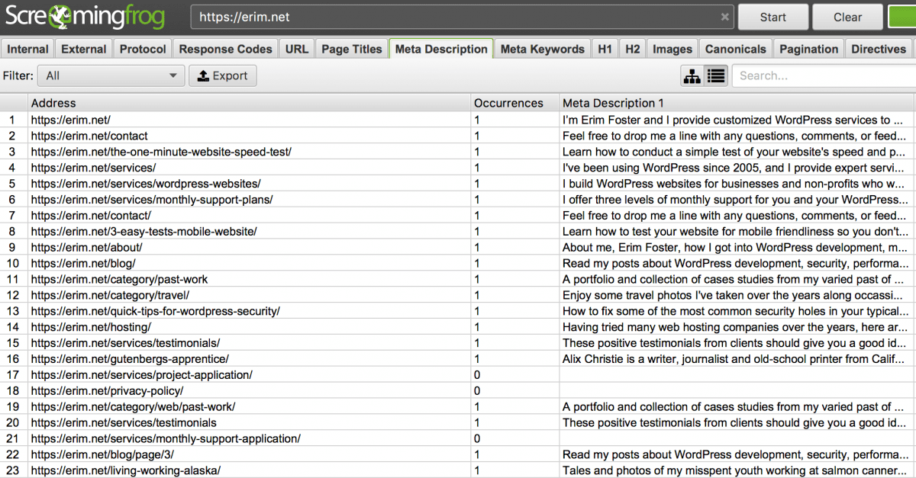Image resolution: width=916 pixels, height=478 pixels.
Task: Switch to the Internal tab
Action: click(27, 48)
